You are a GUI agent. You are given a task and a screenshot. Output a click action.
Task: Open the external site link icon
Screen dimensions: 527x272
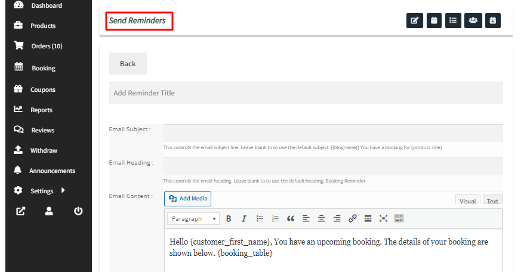20,211
